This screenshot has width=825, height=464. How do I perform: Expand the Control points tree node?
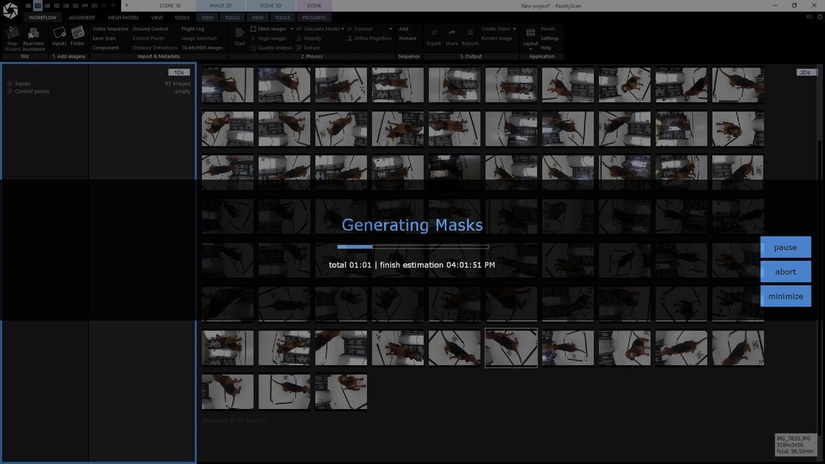coord(10,91)
